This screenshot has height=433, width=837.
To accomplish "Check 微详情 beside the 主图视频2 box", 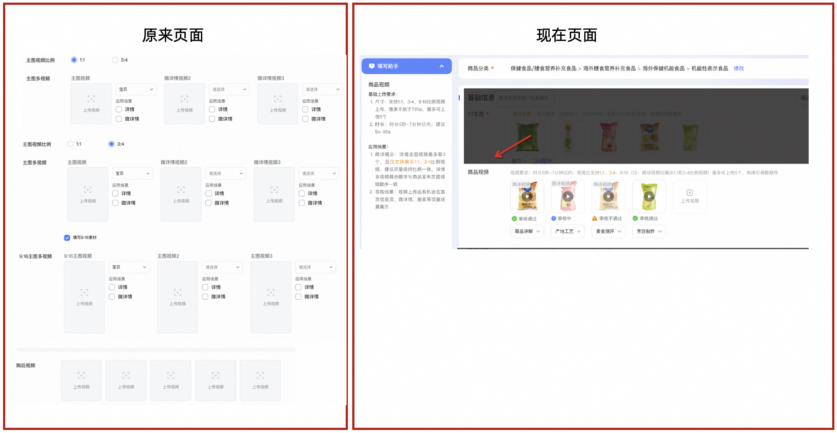I will pyautogui.click(x=205, y=297).
